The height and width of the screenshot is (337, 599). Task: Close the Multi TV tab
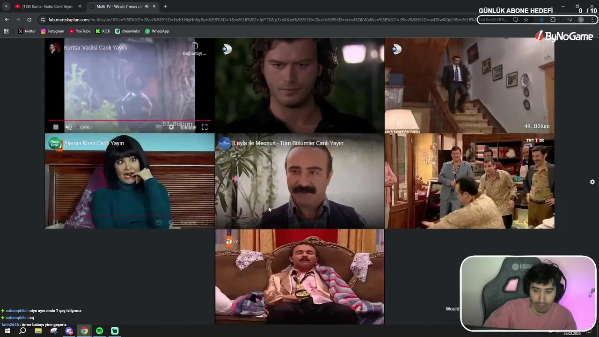(x=154, y=7)
